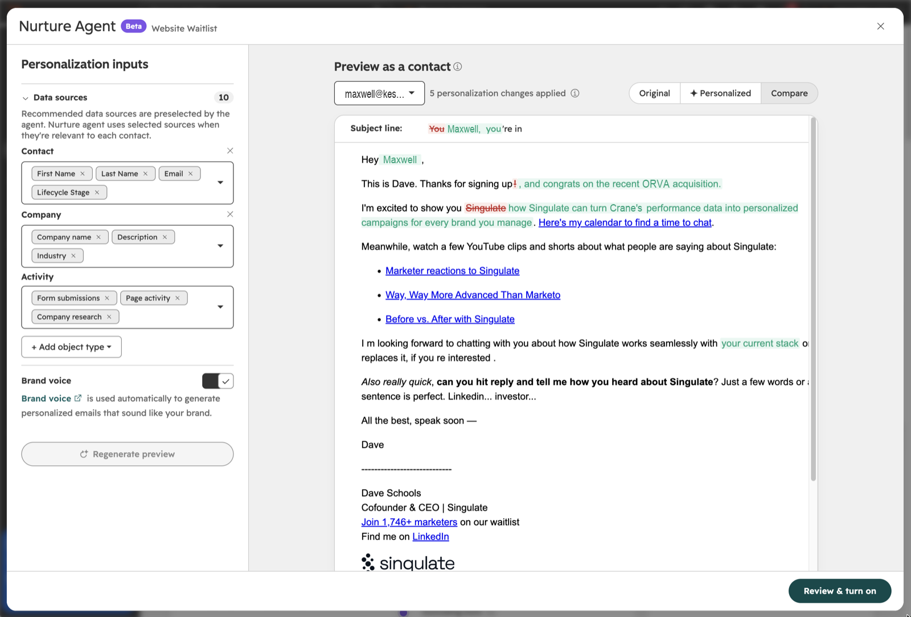
Task: Remove the Last Name tag
Action: [145, 174]
